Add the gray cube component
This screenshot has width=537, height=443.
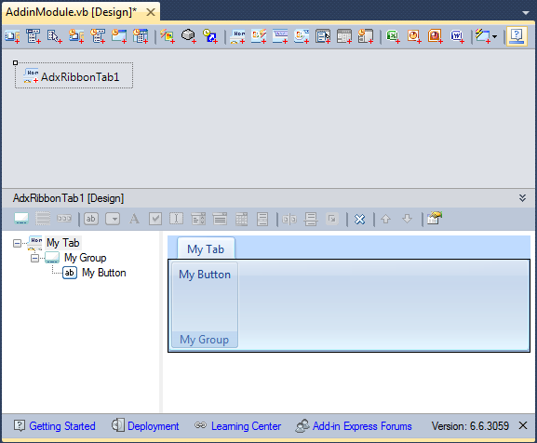click(x=188, y=36)
